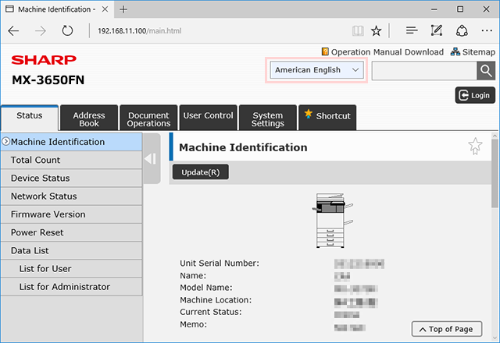
Task: Open Network Status page
Action: [71, 196]
